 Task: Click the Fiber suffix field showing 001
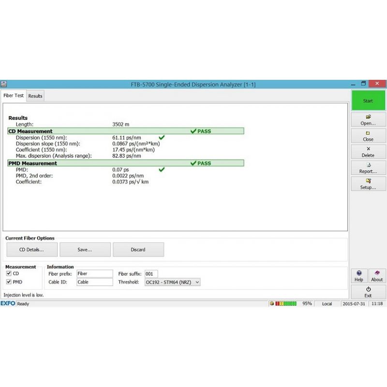tap(151, 274)
